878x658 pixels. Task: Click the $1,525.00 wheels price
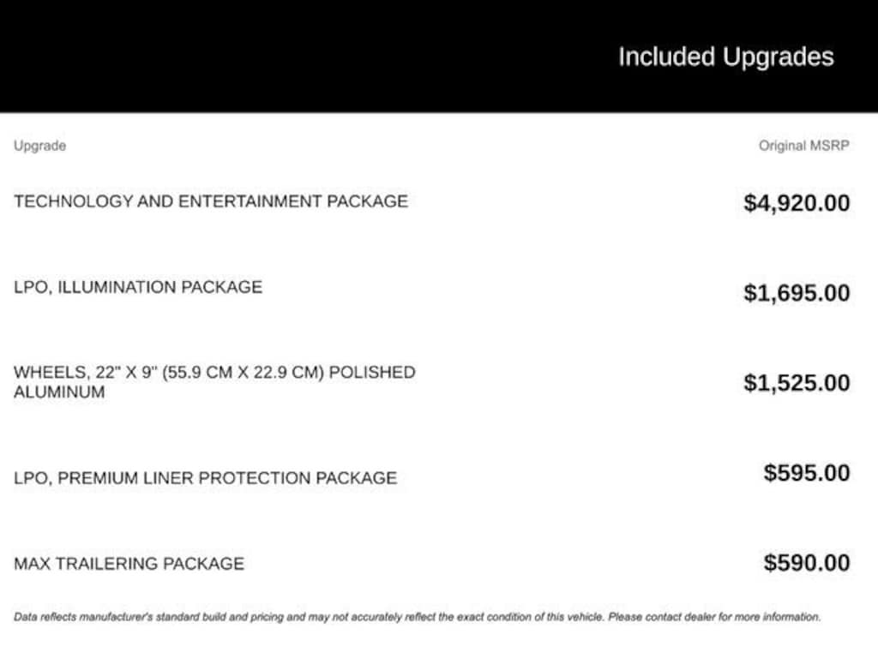(x=797, y=383)
